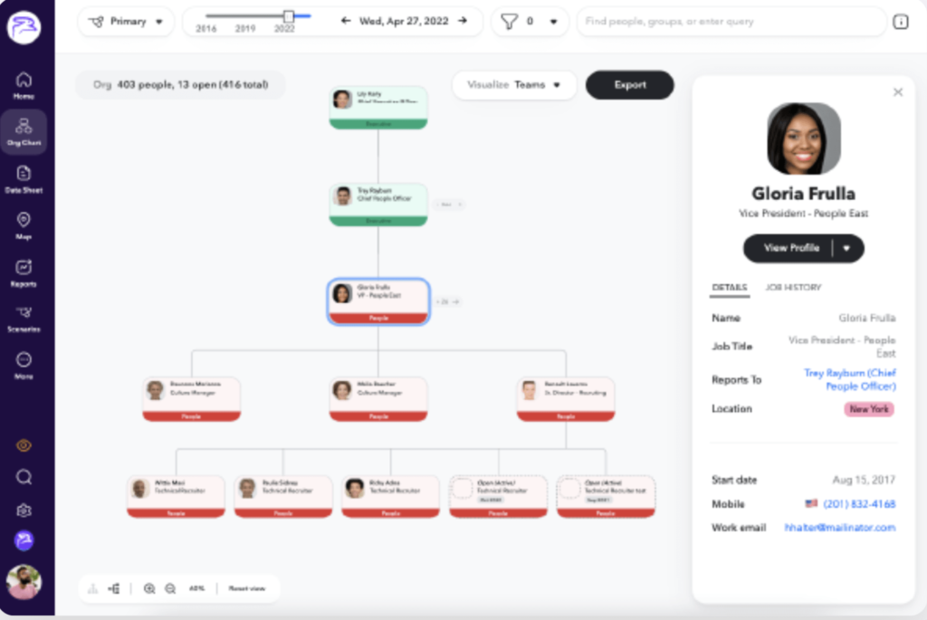This screenshot has width=927, height=620.
Task: Click the zoom out magnifier icon
Action: (170, 588)
